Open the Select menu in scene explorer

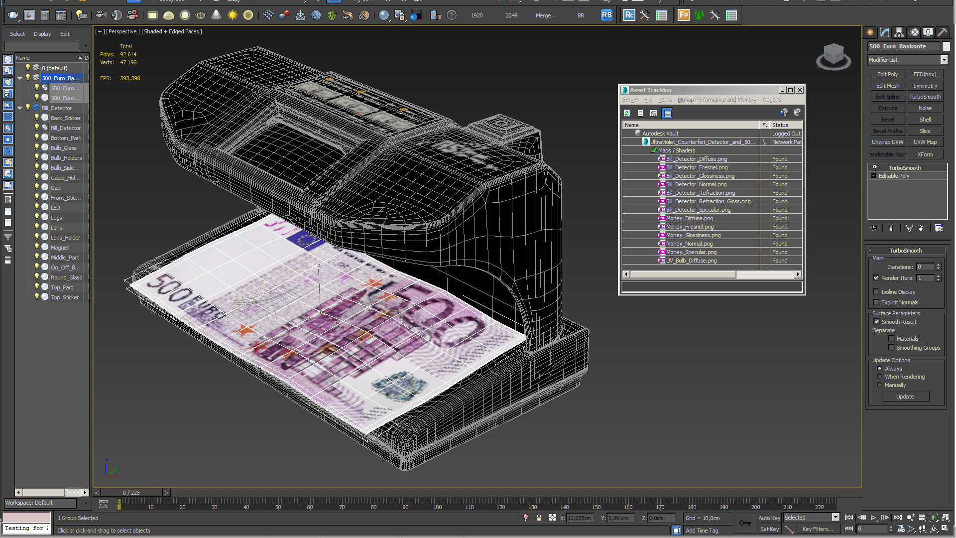pos(17,34)
